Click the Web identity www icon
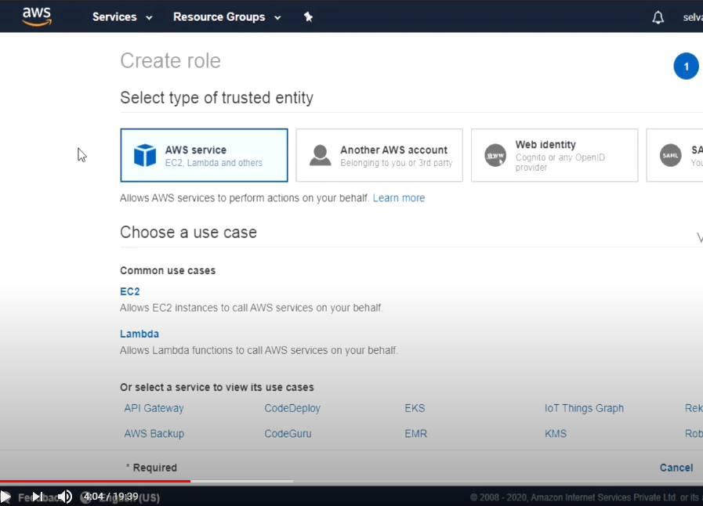Image resolution: width=703 pixels, height=506 pixels. [495, 155]
